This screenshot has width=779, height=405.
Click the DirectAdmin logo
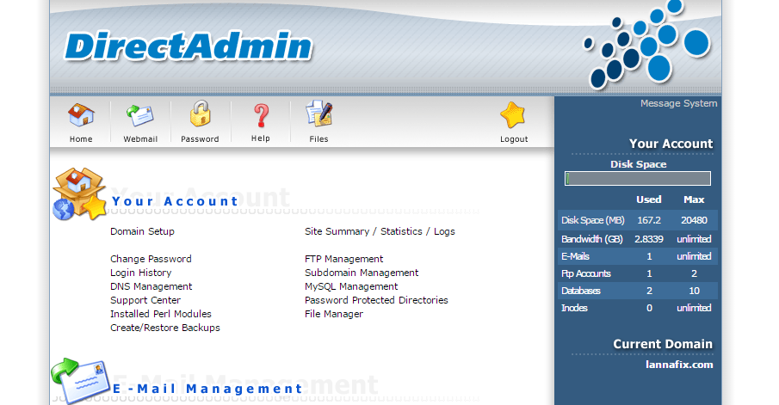[189, 46]
